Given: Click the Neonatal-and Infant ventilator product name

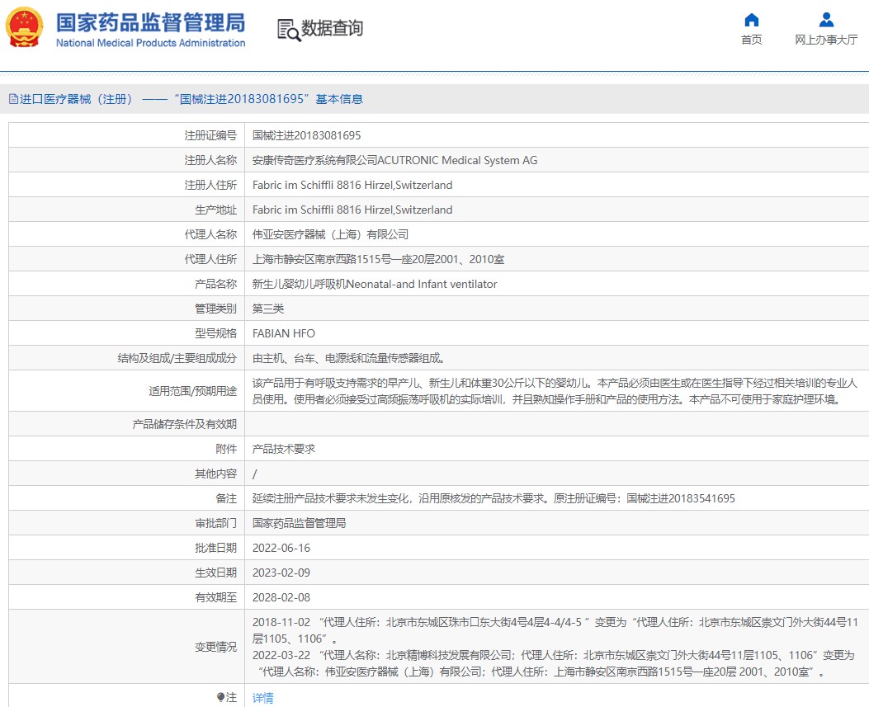Looking at the screenshot, I should coord(375,284).
